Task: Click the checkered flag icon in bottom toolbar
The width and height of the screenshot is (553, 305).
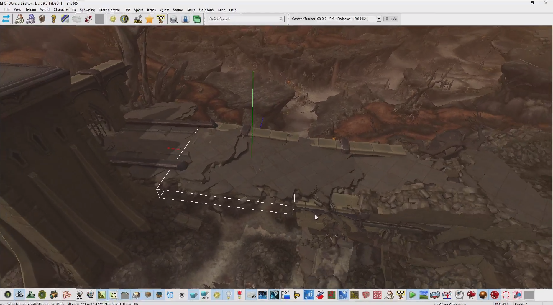Action: (401, 294)
